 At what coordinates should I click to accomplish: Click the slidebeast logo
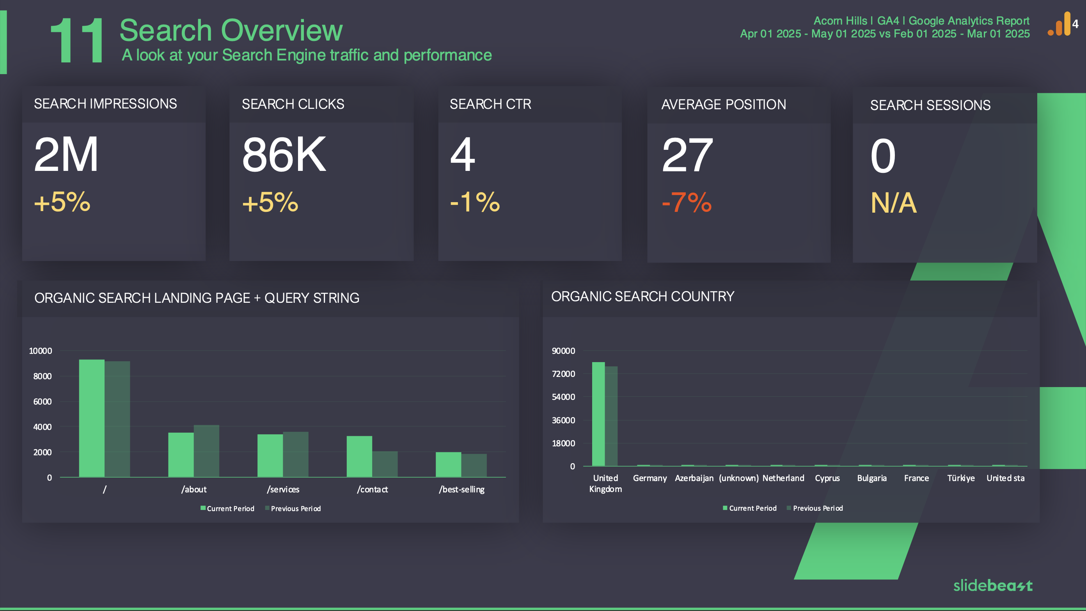993,585
